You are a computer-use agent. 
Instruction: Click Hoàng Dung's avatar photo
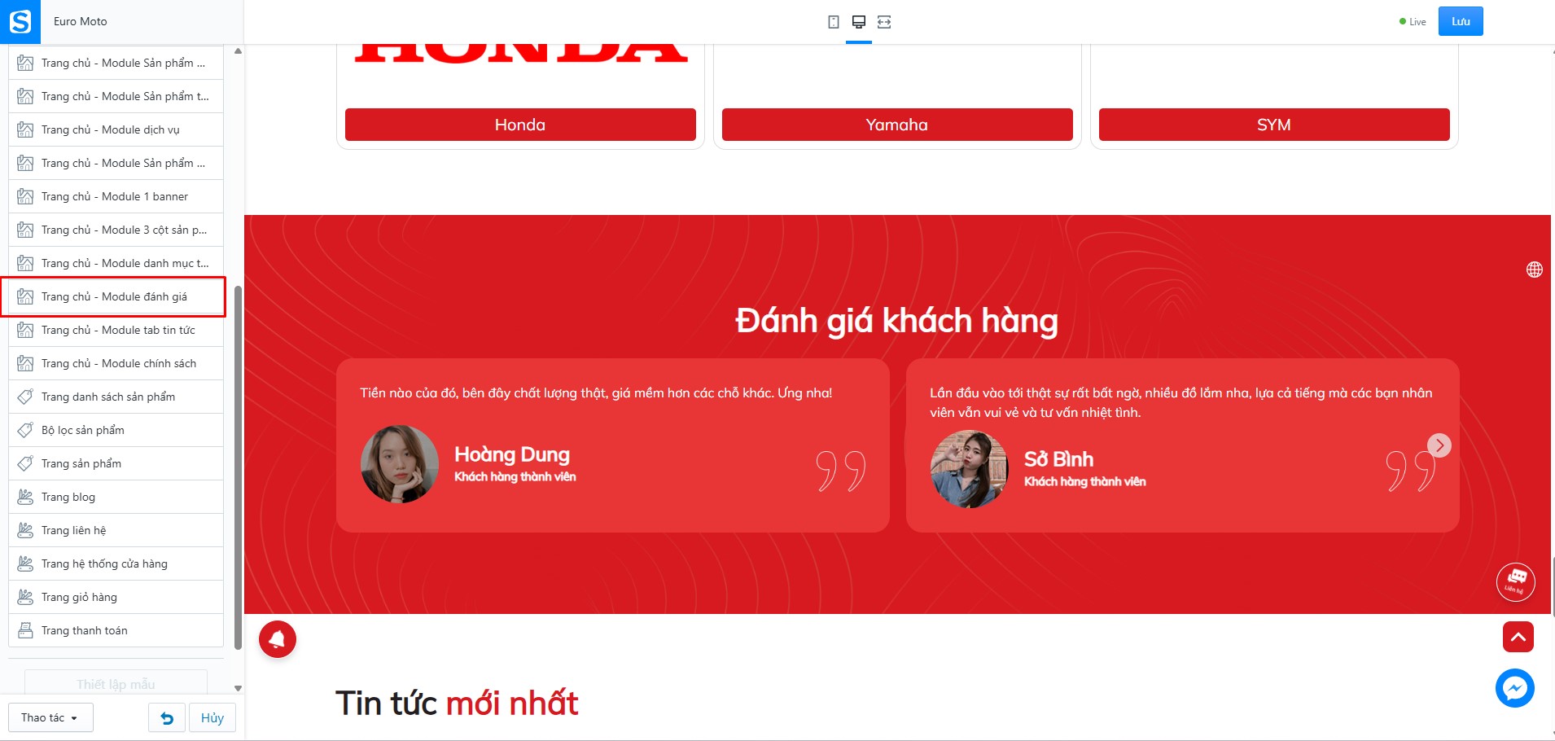[400, 464]
